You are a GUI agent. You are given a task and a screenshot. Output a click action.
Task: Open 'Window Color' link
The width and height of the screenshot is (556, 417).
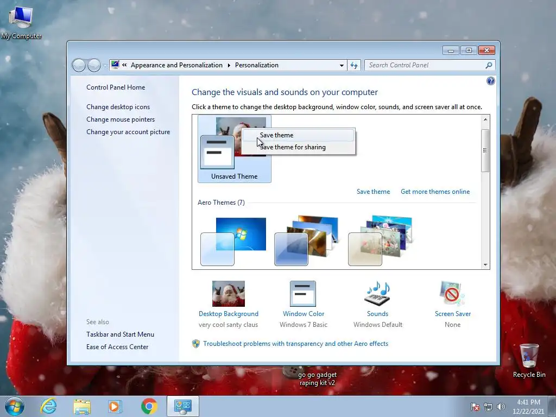point(304,314)
